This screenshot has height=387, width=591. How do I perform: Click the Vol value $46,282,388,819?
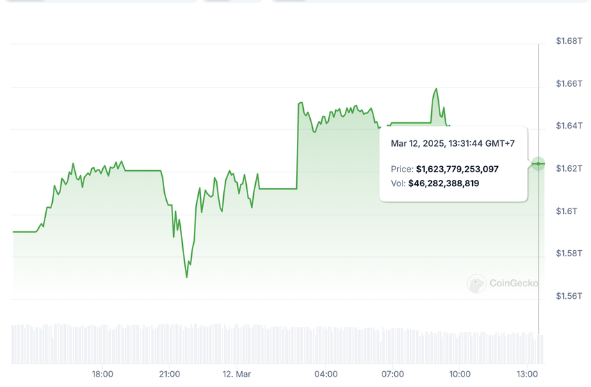(x=443, y=183)
